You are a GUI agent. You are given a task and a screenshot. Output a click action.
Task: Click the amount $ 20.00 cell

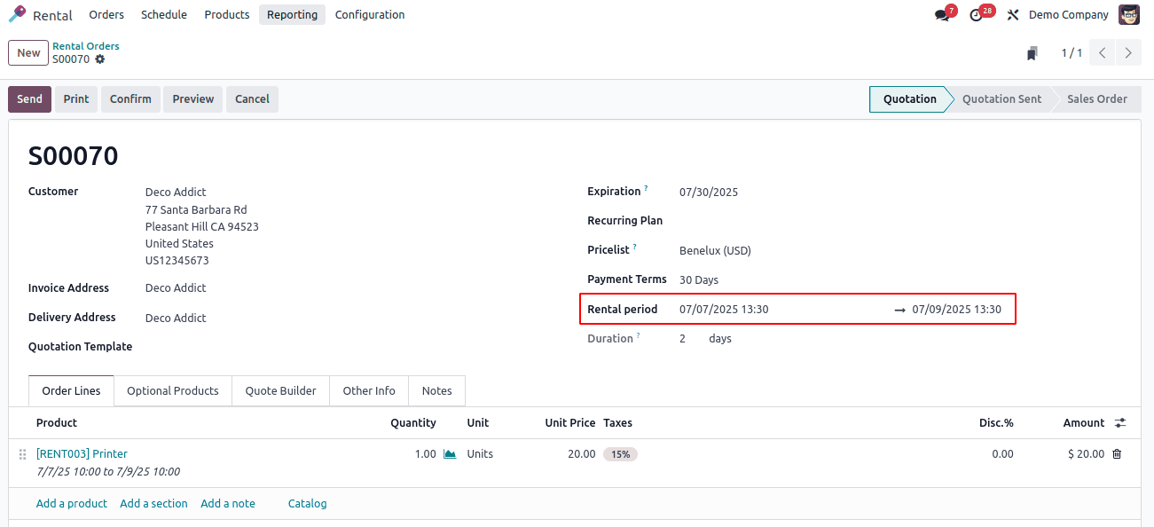(1087, 454)
